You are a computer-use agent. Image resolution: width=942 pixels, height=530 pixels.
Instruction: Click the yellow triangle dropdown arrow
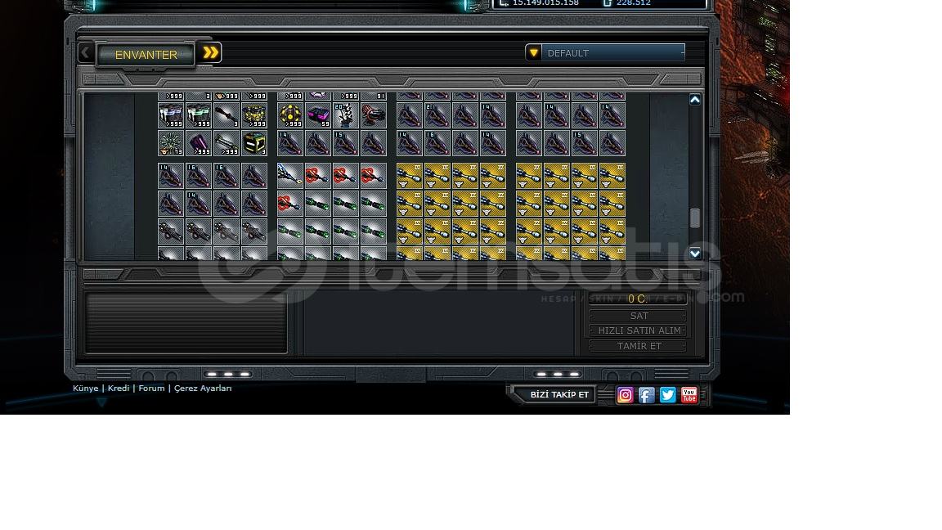pyautogui.click(x=533, y=53)
